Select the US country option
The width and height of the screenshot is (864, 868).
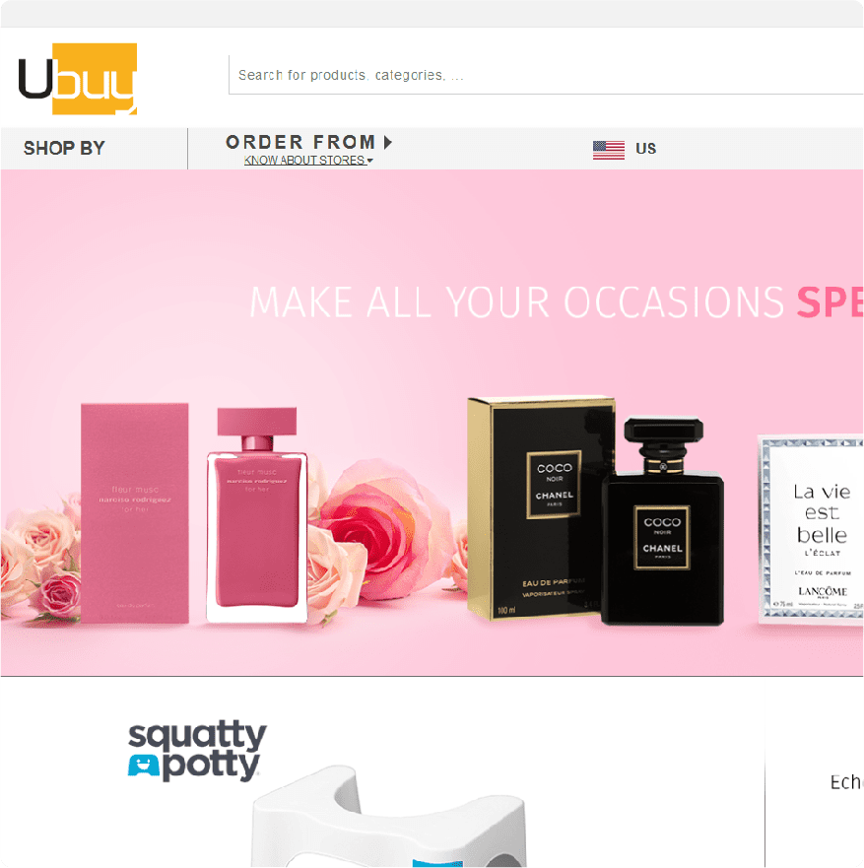coord(625,149)
